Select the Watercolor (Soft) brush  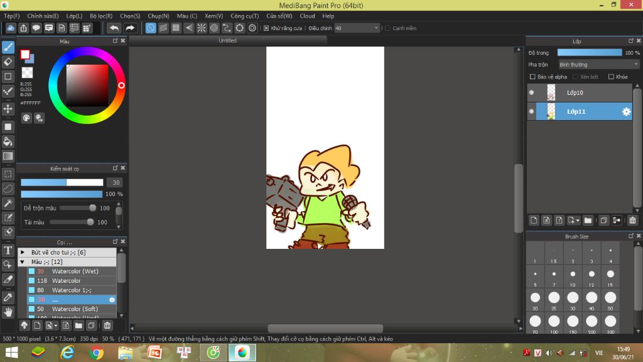[x=72, y=309]
